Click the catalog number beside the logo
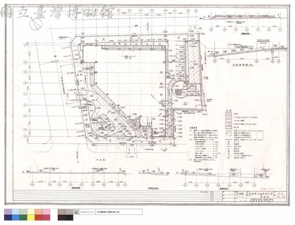Image resolution: width=295 pixels, height=225 pixels. (87, 212)
